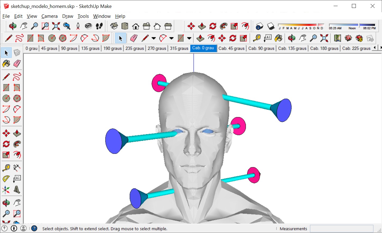Switch to Cab. 45 graus scene tab
382x233 pixels.
pos(232,48)
